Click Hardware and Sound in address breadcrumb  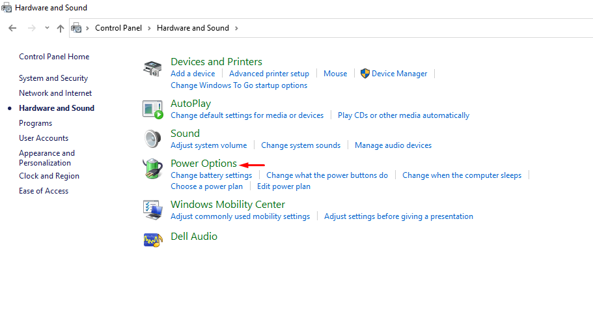tap(193, 28)
